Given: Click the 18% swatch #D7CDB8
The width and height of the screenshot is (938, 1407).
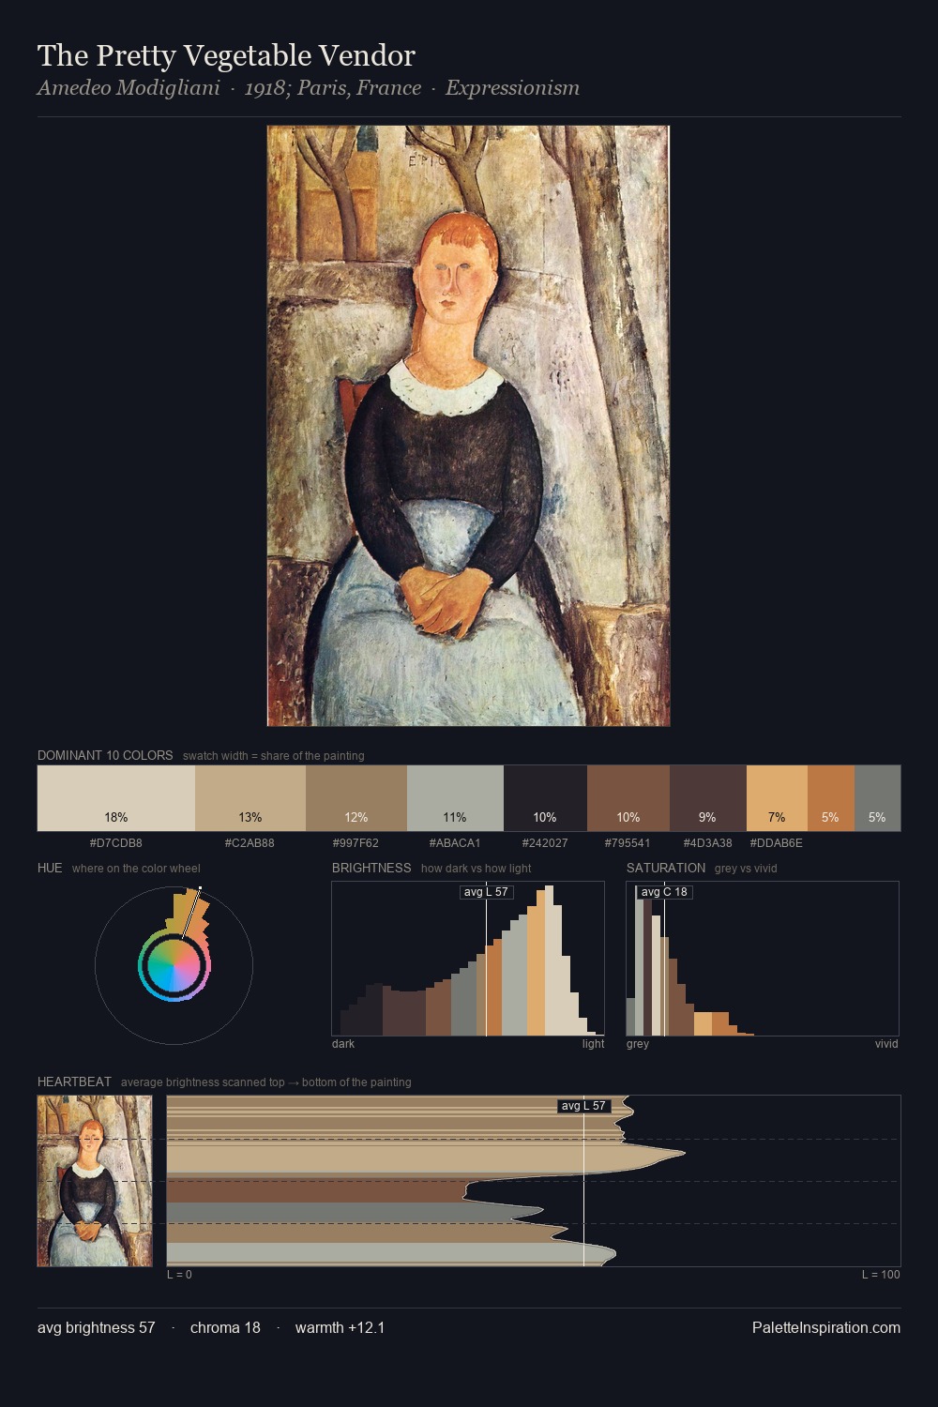Looking at the screenshot, I should [x=116, y=798].
